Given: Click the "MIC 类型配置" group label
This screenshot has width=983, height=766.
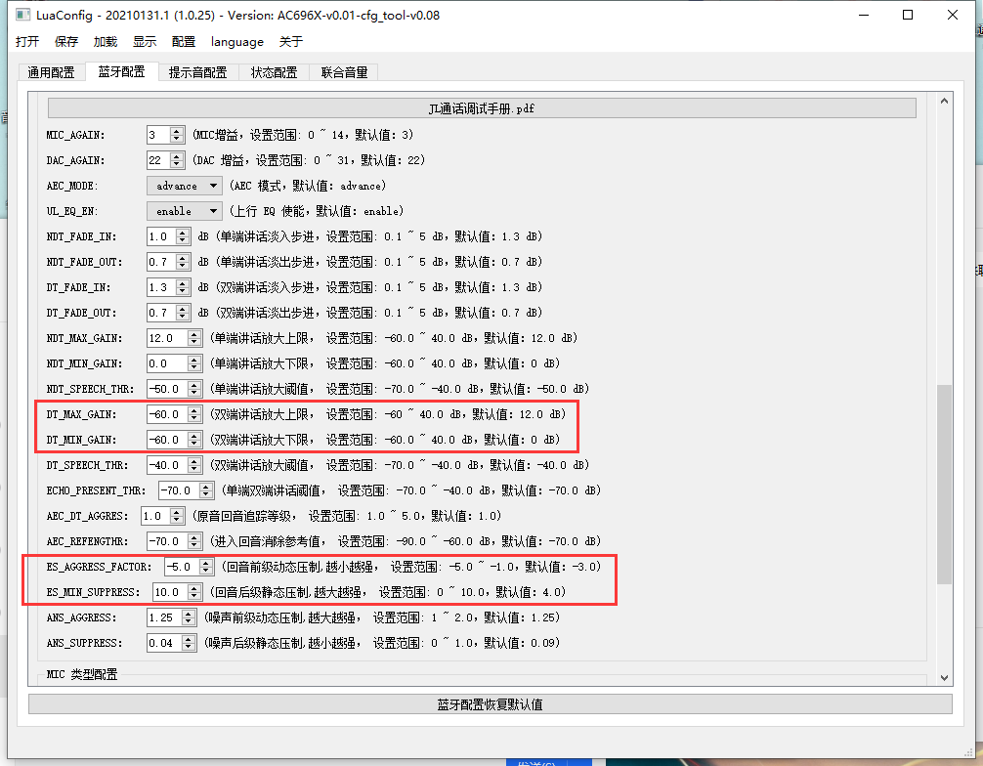Looking at the screenshot, I should point(82,674).
